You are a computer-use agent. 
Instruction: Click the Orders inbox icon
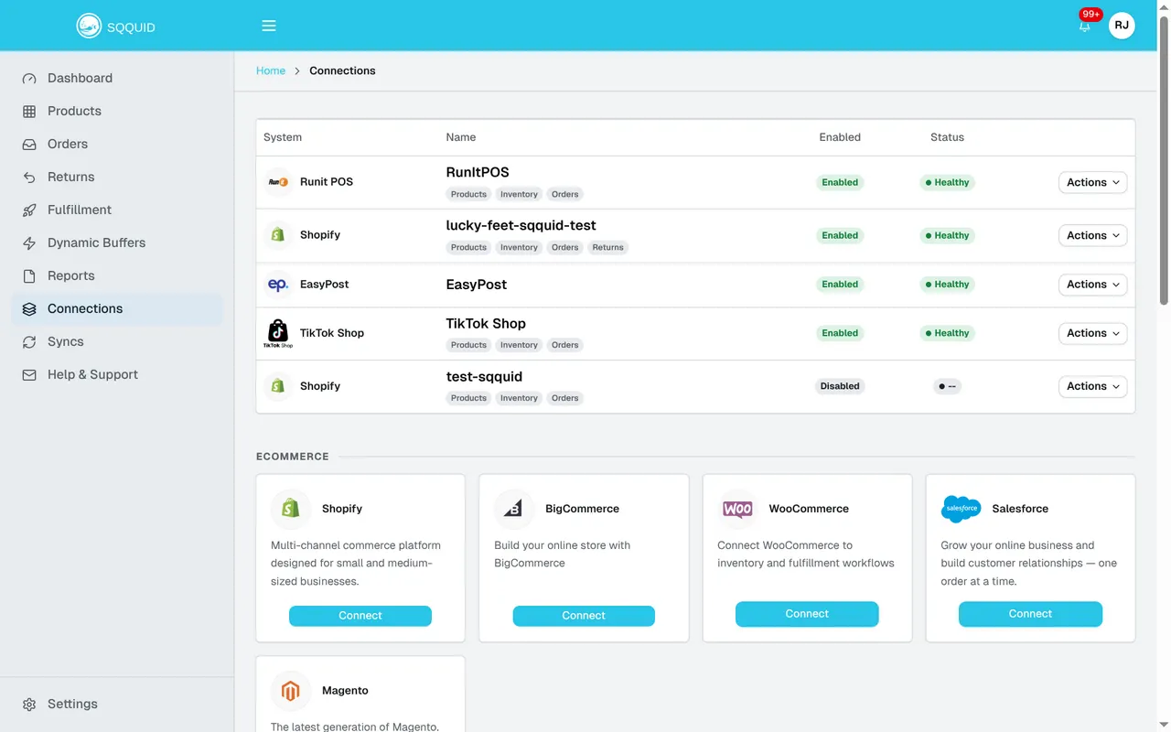point(29,145)
